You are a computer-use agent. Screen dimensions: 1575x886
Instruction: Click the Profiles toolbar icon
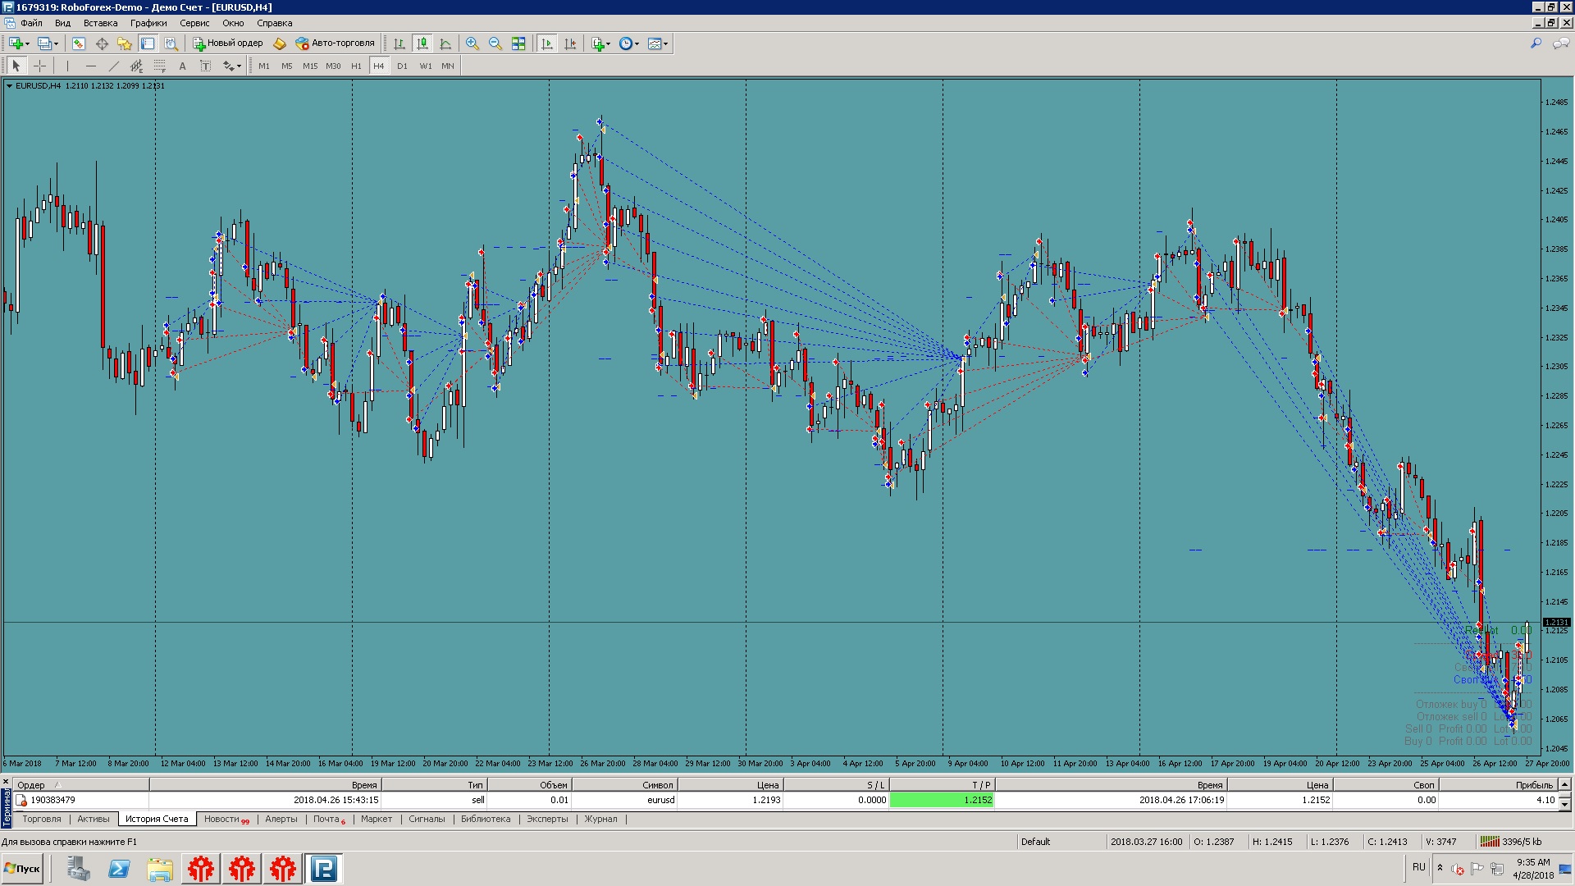(43, 43)
